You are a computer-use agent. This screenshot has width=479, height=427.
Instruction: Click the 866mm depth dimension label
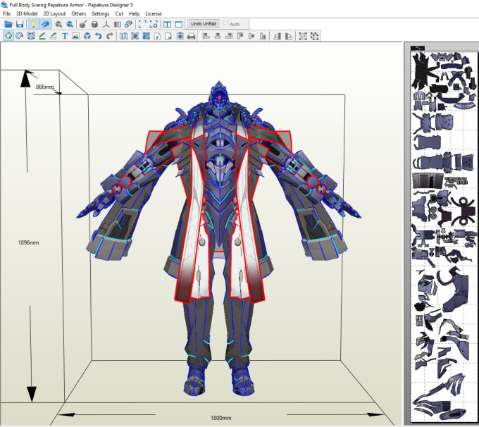click(44, 87)
